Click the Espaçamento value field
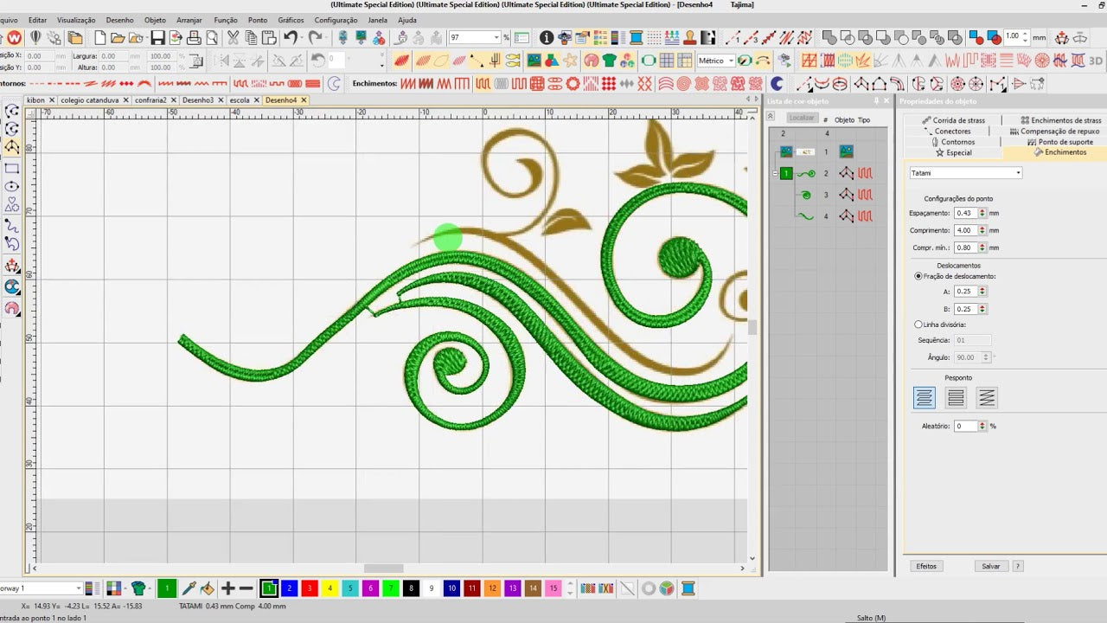Viewport: 1107px width, 623px height. pos(965,213)
